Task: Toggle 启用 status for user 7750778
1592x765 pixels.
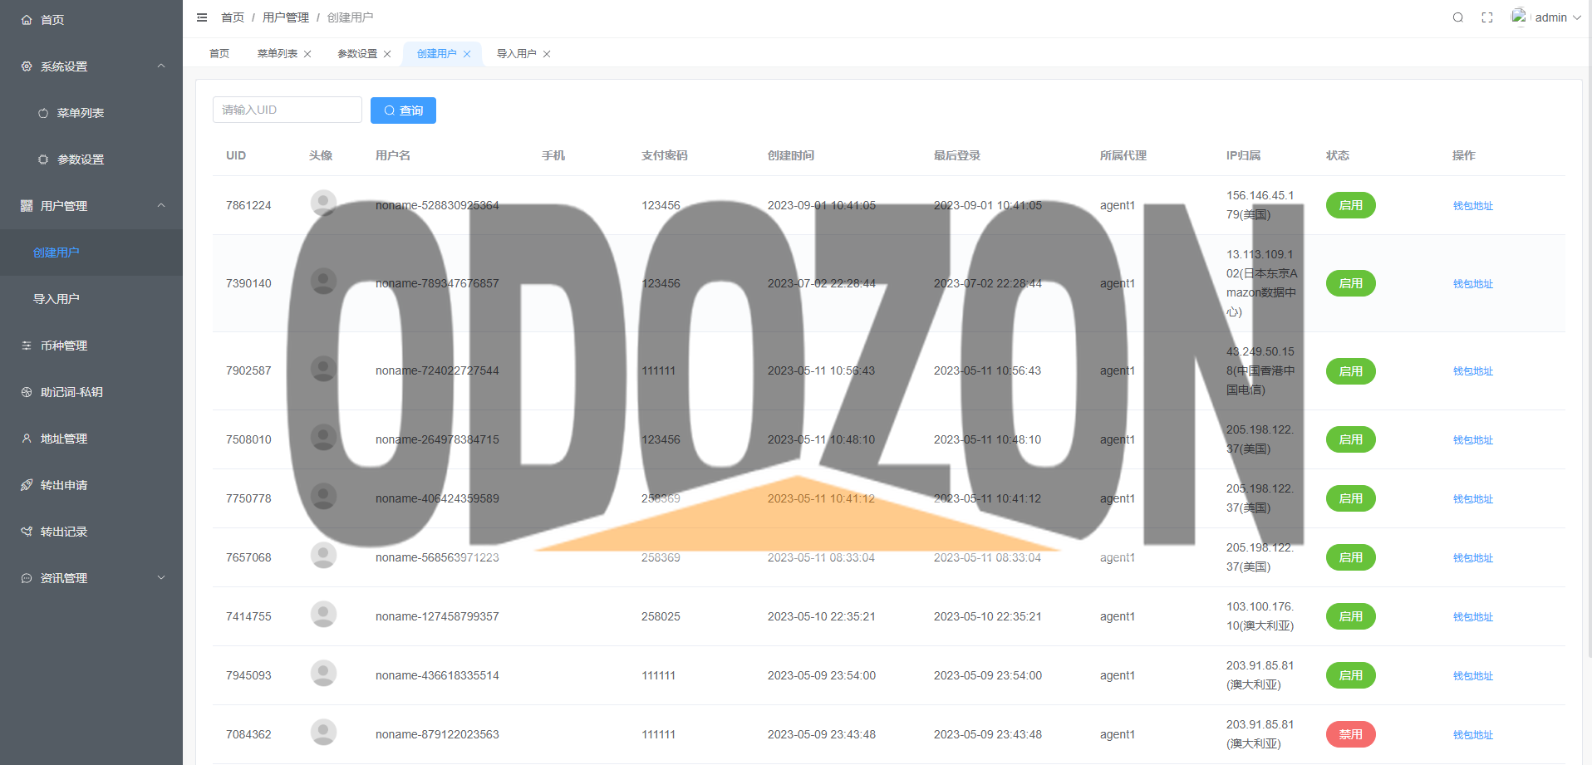Action: [1350, 498]
